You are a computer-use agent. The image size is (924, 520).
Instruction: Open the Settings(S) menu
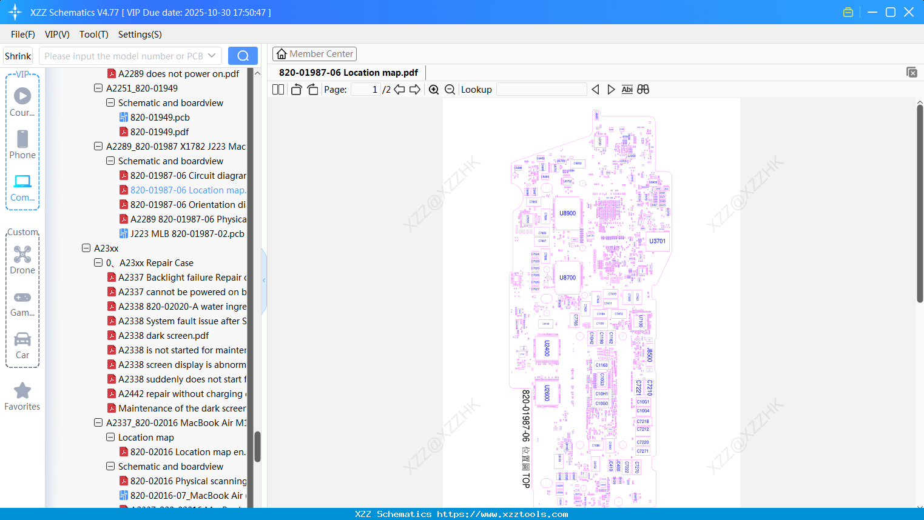tap(140, 35)
